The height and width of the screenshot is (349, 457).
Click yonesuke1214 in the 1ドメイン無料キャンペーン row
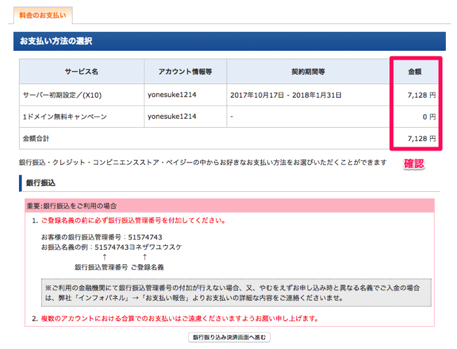click(x=172, y=117)
